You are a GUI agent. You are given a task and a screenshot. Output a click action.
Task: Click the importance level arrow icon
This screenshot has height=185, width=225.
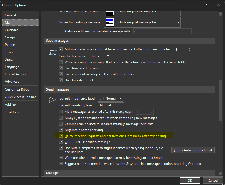[x=102, y=99]
